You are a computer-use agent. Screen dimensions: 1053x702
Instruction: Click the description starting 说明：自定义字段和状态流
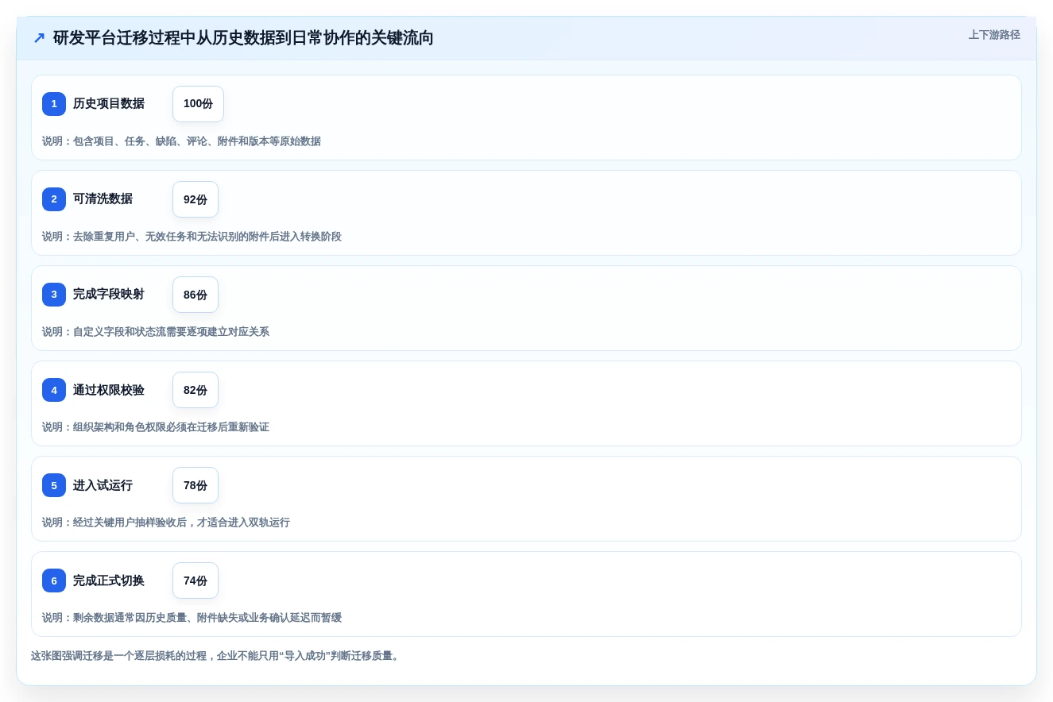(156, 332)
